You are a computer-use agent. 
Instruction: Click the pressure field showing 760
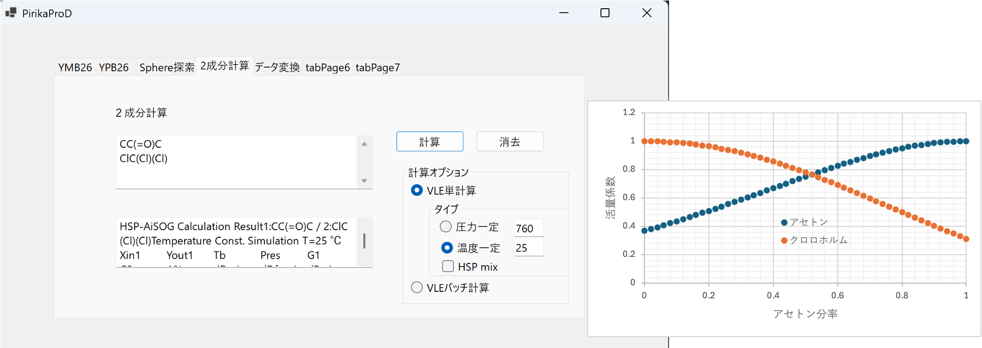tap(528, 229)
